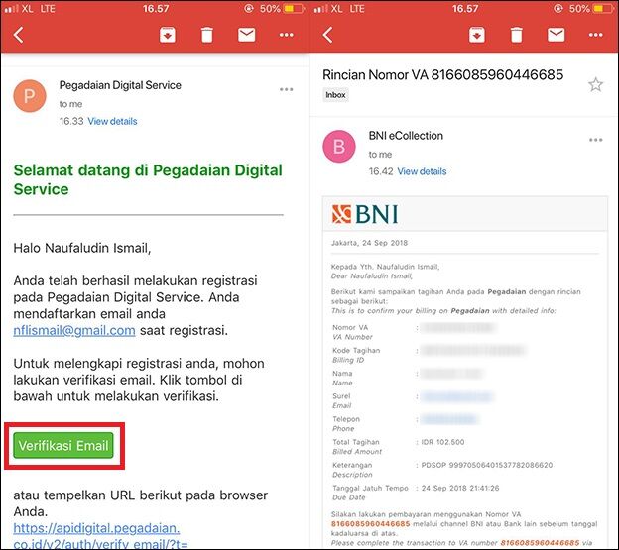
Task: Click the Verifikasi Email button
Action: 63,446
